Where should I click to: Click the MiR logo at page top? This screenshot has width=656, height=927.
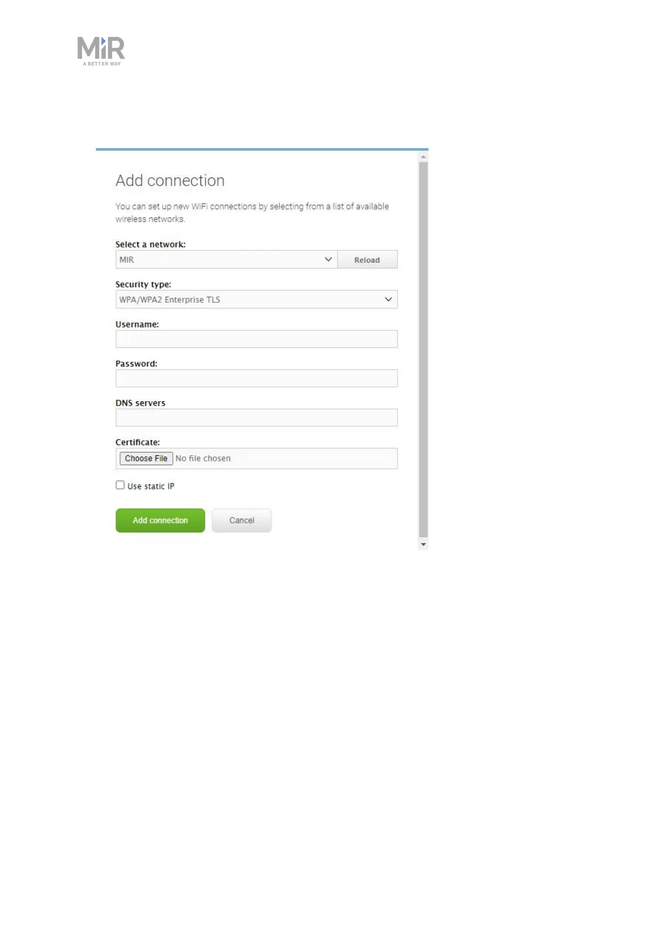click(101, 51)
